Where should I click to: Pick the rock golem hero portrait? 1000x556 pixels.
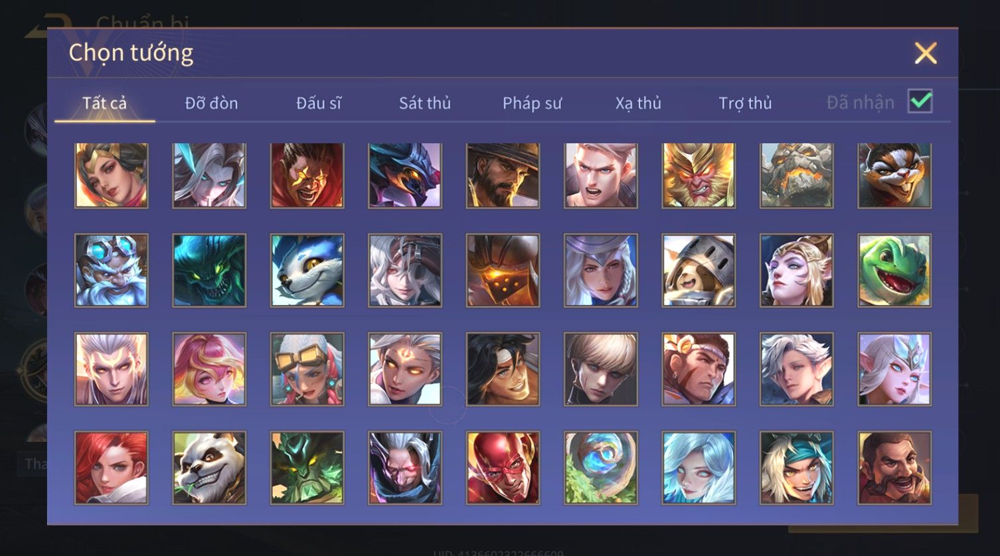(x=797, y=175)
